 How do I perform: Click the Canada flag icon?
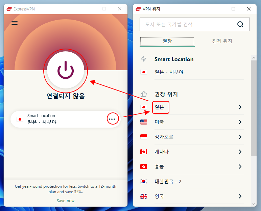tap(144, 152)
